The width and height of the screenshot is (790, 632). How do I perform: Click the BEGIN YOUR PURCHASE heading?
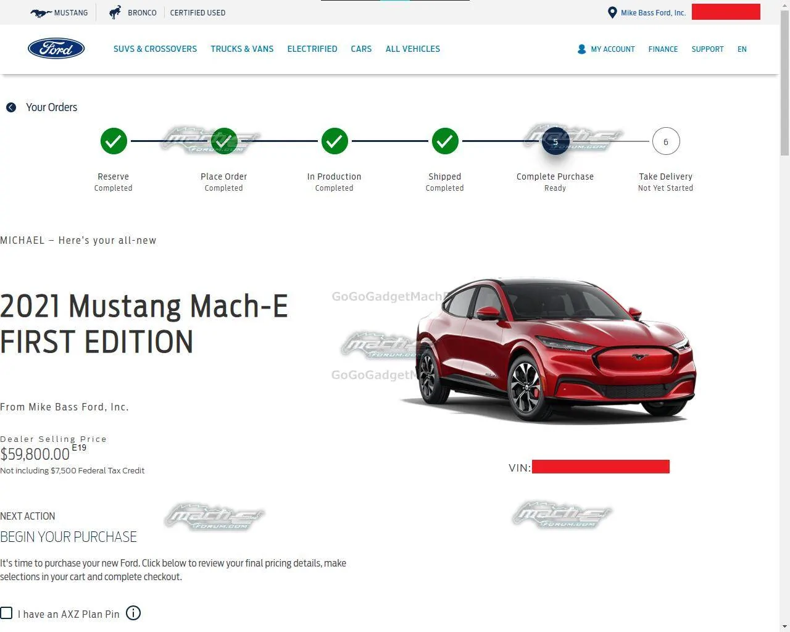tap(69, 537)
